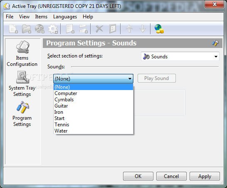Click the add separator toolbar icon
Viewport: 227px width, 188px height.
point(83,29)
